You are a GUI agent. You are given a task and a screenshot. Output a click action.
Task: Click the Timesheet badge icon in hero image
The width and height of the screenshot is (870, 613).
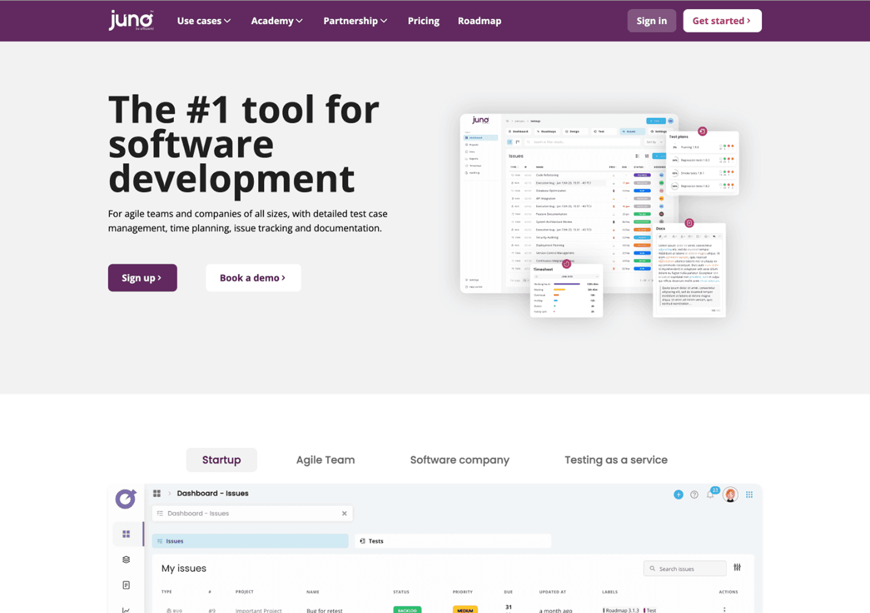pyautogui.click(x=567, y=264)
